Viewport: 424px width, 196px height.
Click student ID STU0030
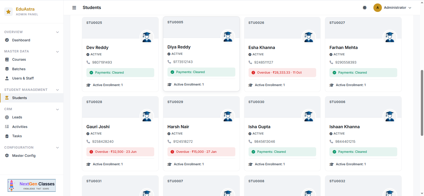point(256,102)
